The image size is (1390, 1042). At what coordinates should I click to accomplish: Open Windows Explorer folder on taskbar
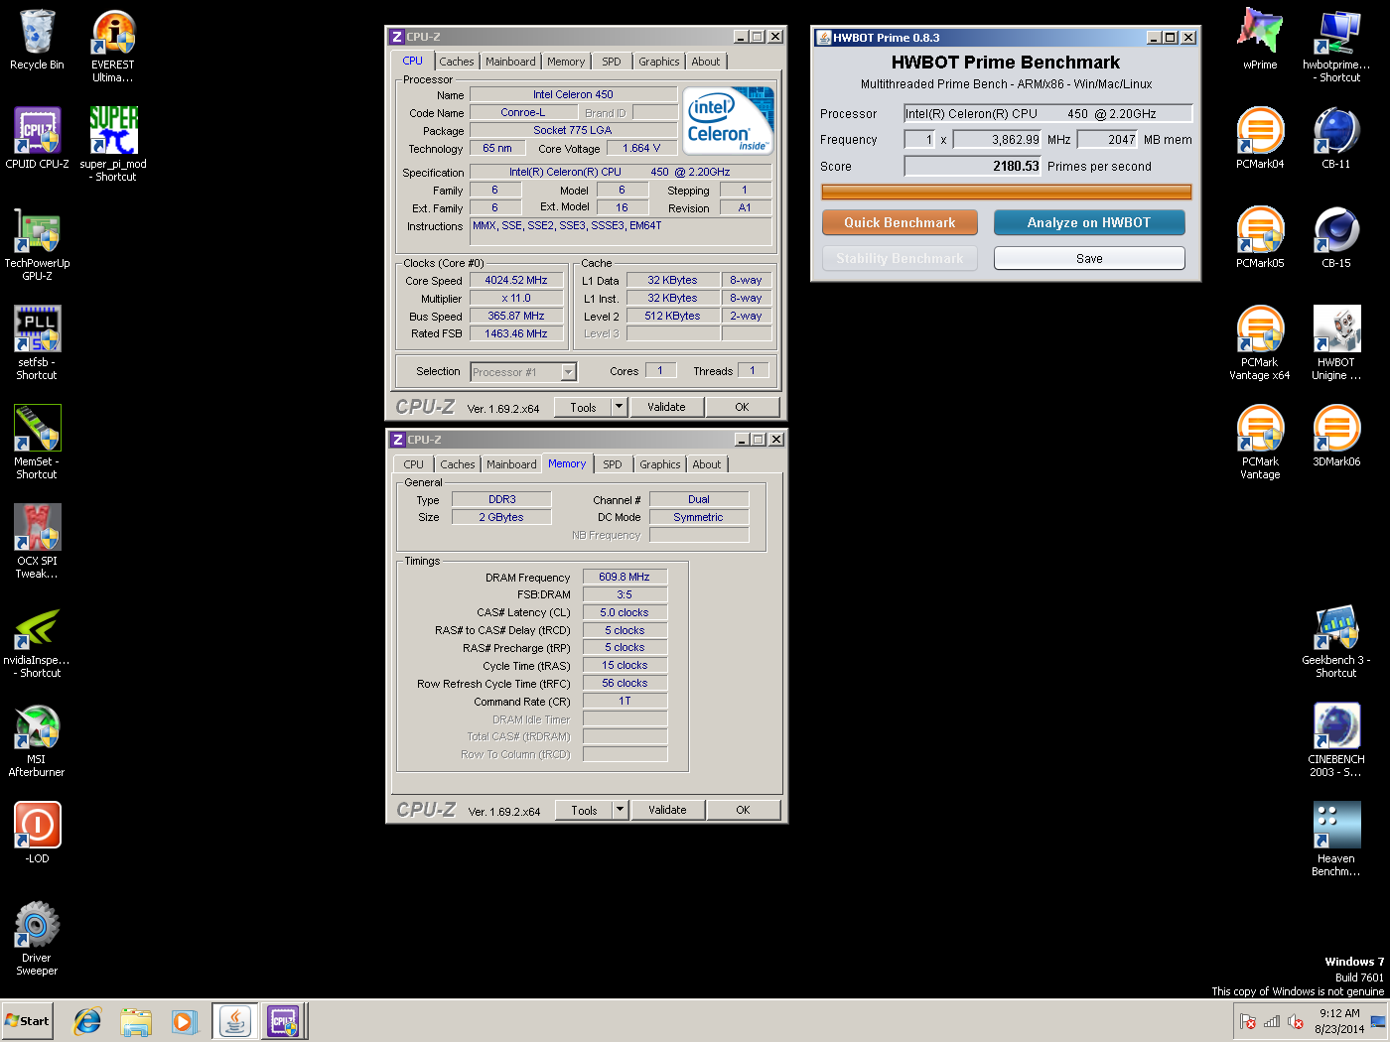coord(136,1021)
